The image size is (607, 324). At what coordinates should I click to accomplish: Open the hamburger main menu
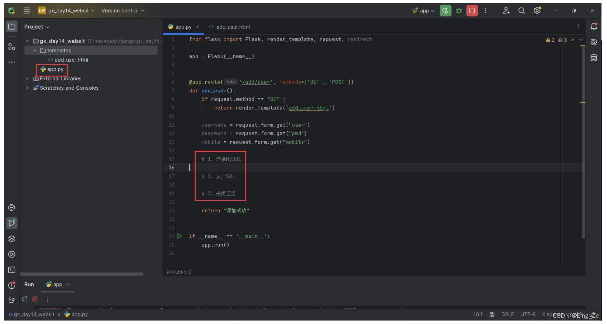(27, 10)
